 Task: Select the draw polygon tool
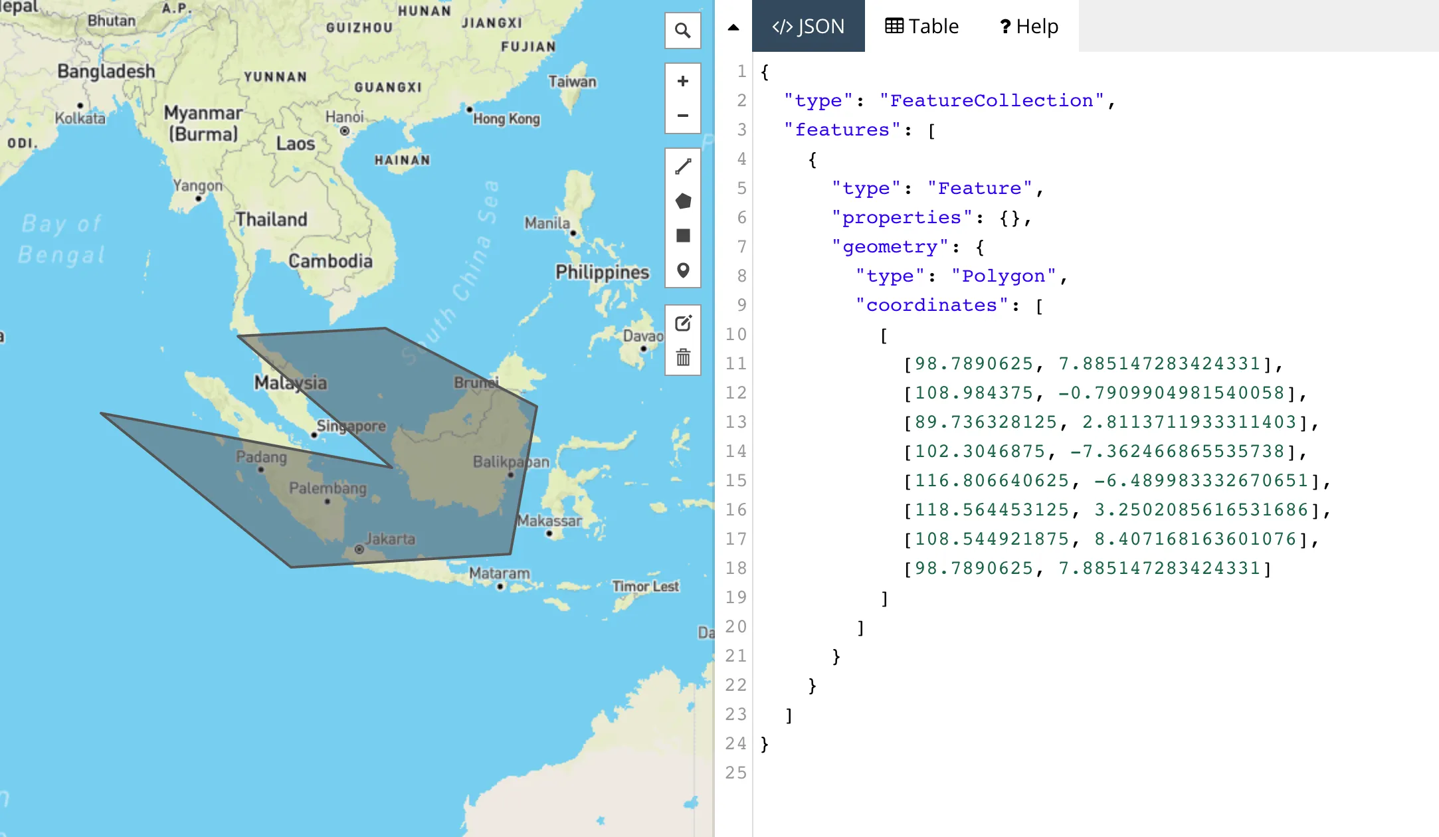[682, 201]
